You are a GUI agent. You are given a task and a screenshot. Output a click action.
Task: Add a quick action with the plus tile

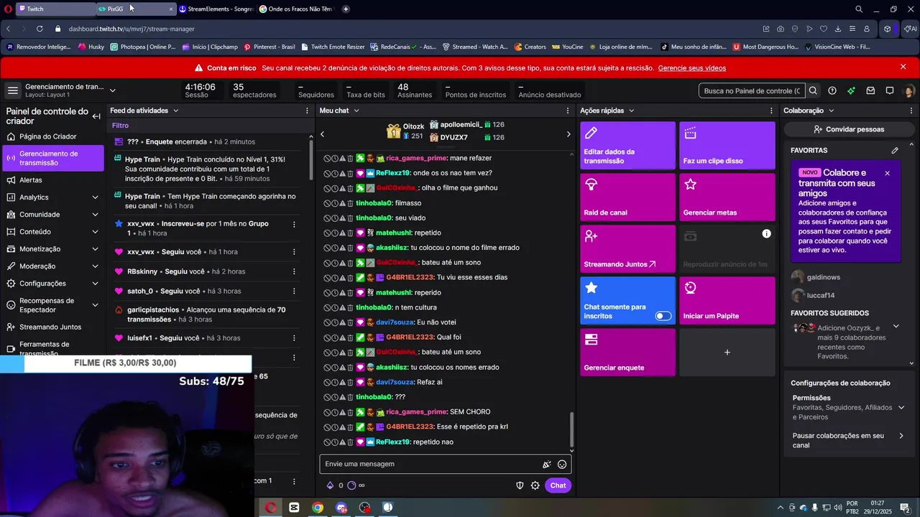[x=727, y=352]
